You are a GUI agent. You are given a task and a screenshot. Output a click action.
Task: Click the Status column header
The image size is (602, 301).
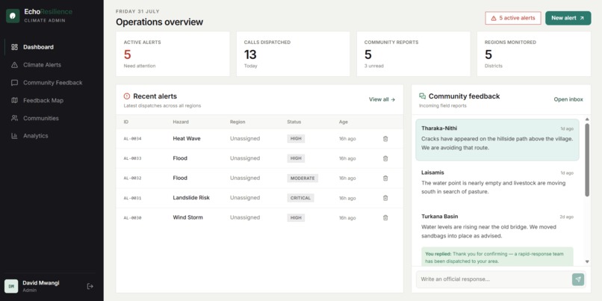click(294, 122)
